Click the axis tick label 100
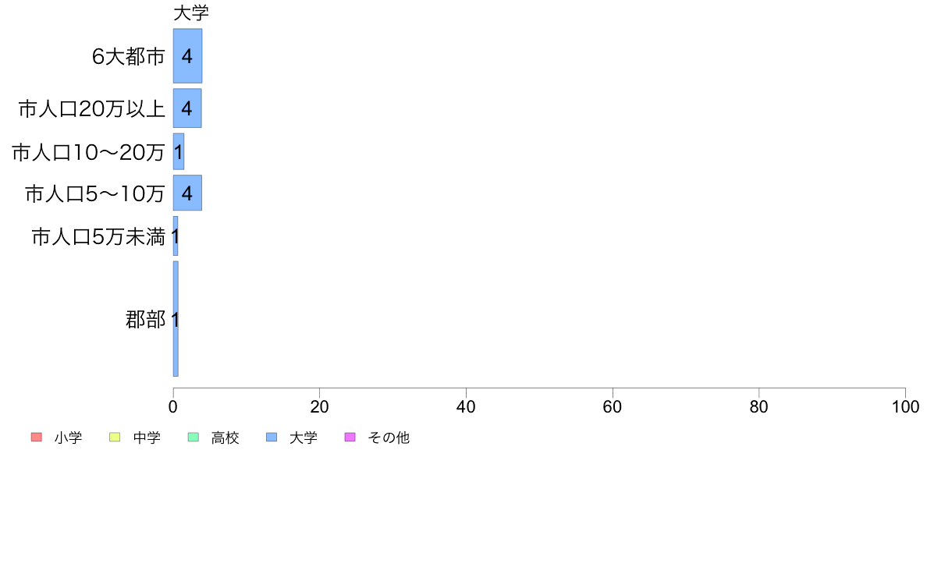This screenshot has width=927, height=574. click(x=905, y=406)
